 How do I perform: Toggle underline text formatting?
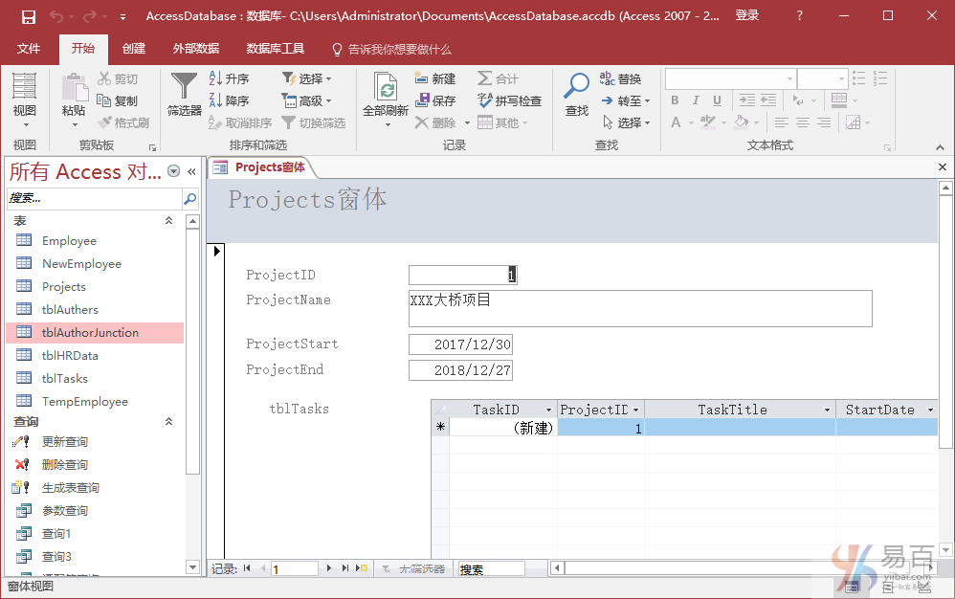tap(717, 100)
